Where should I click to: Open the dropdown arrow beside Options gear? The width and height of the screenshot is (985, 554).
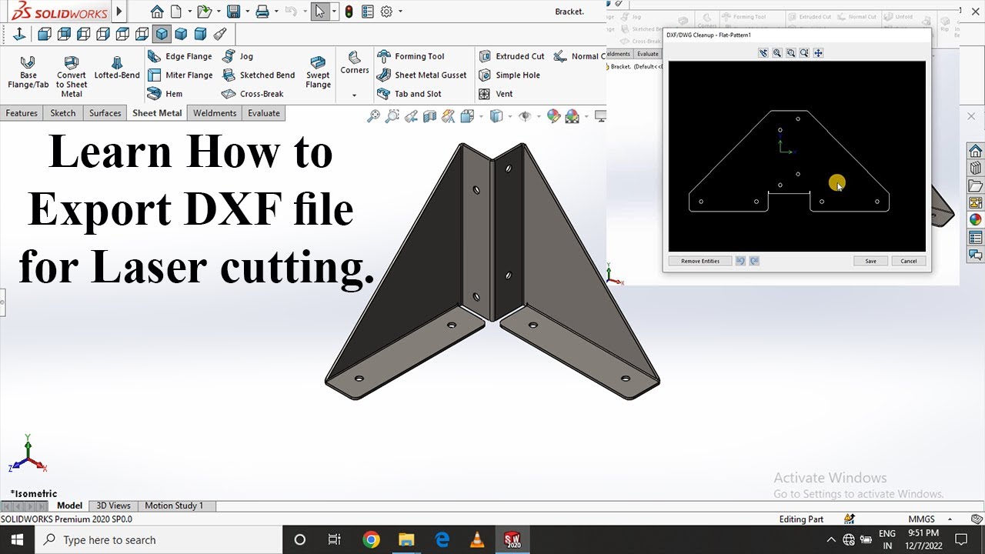[x=400, y=12]
